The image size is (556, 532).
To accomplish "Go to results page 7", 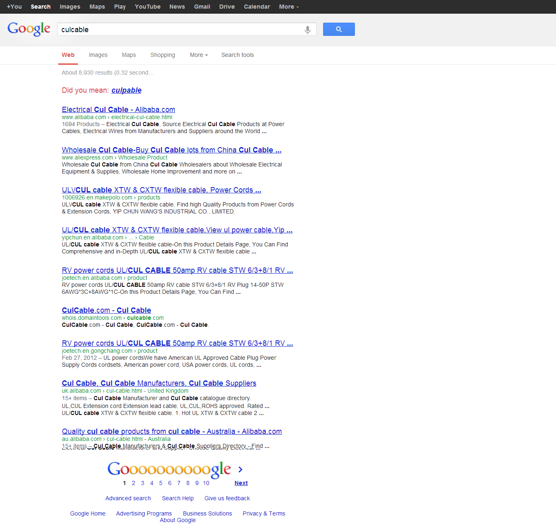I will click(179, 483).
